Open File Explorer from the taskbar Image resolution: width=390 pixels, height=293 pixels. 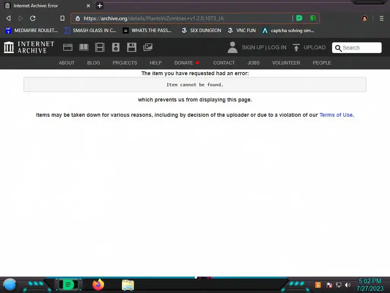tap(128, 285)
